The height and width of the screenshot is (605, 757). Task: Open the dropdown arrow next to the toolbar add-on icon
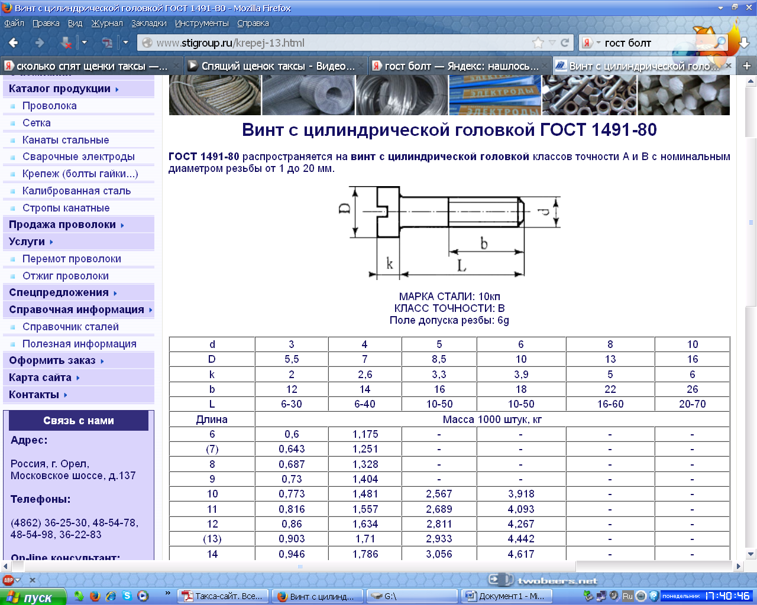(125, 43)
